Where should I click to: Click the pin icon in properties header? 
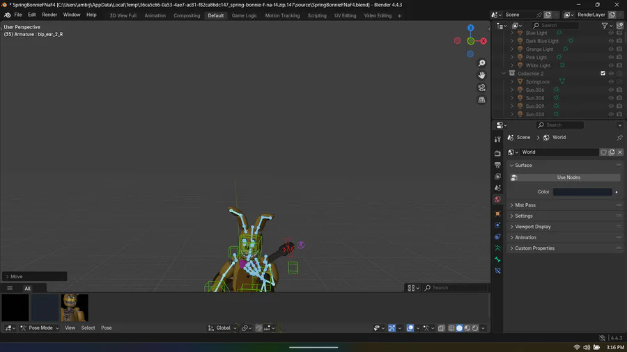(x=619, y=137)
